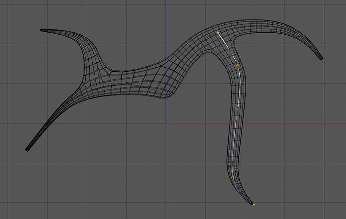This screenshot has width=346, height=219.
Task: Select the middle curve control point on the tine
Action: point(238,105)
